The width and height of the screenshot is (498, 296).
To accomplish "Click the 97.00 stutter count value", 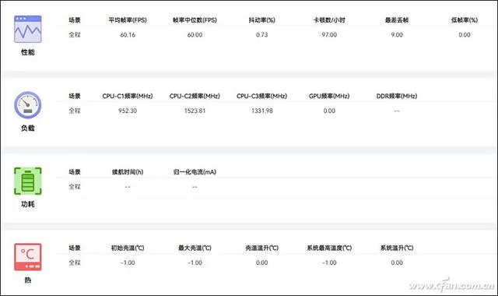I will (x=329, y=35).
